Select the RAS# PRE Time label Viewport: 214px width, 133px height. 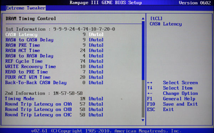[x=23, y=45]
